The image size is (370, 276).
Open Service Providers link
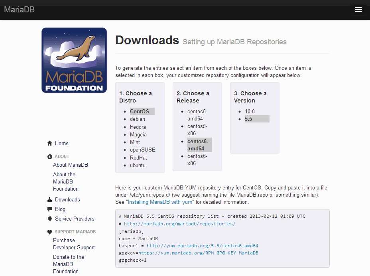[x=75, y=219]
